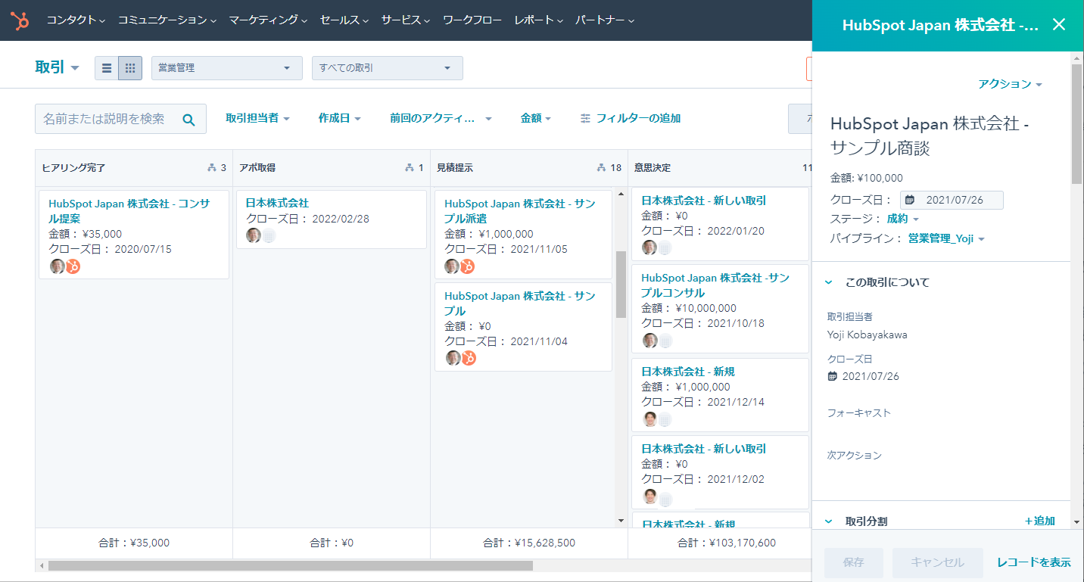
Task: Open 日本株式会社 - 新規 deal ¥1,000,000
Action: tap(688, 372)
